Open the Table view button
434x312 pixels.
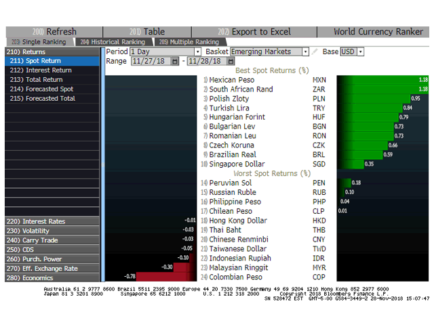(147, 32)
